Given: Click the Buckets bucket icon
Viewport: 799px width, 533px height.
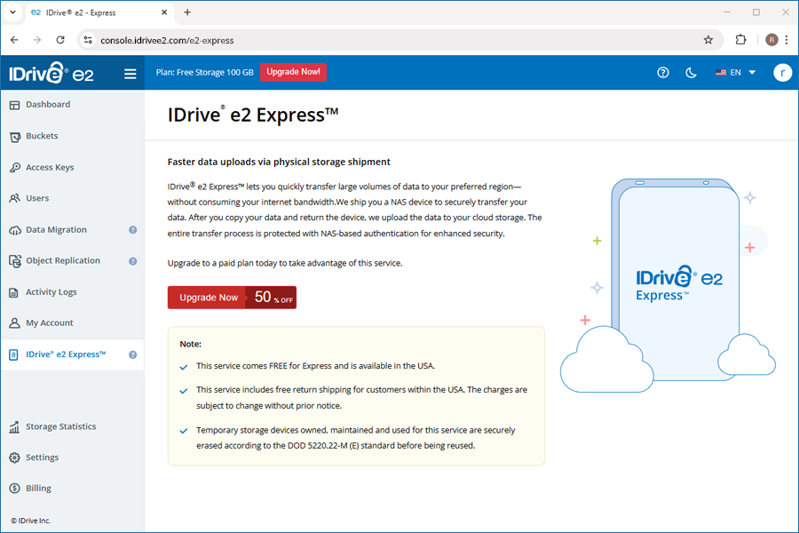Looking at the screenshot, I should click(15, 137).
